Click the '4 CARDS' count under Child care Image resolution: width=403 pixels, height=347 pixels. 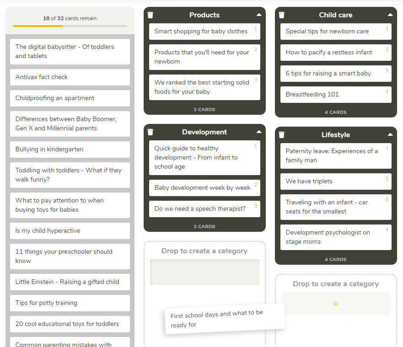(x=336, y=112)
